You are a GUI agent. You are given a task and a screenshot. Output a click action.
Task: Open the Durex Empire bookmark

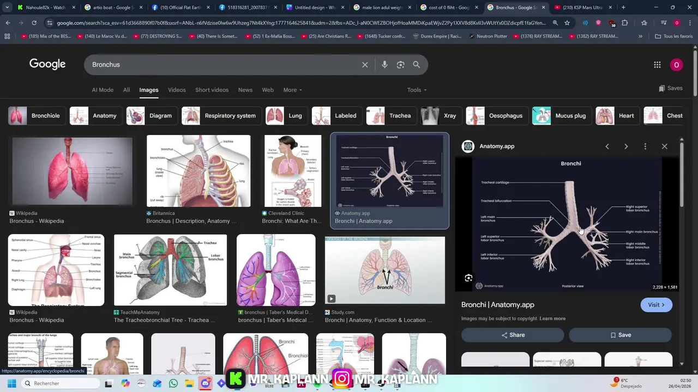click(x=437, y=36)
